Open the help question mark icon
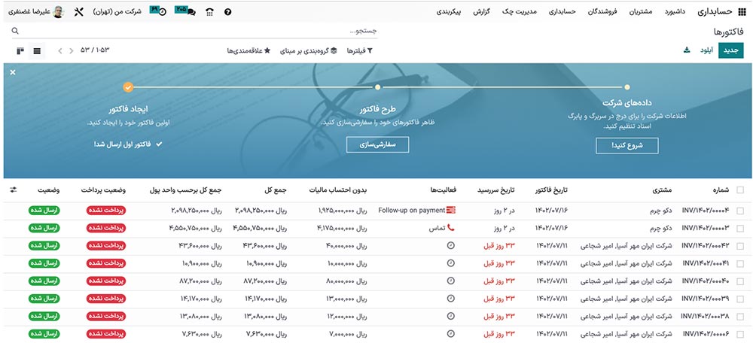Image resolution: width=753 pixels, height=343 pixels. (x=228, y=12)
